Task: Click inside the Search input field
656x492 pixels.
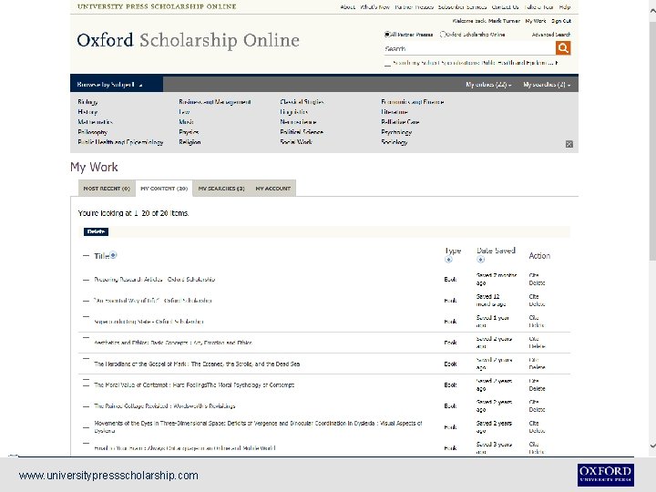Action: click(469, 48)
